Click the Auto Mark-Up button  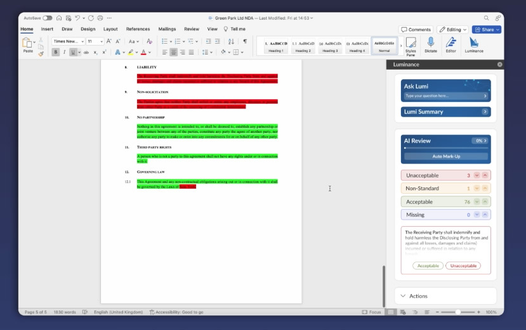[446, 156]
